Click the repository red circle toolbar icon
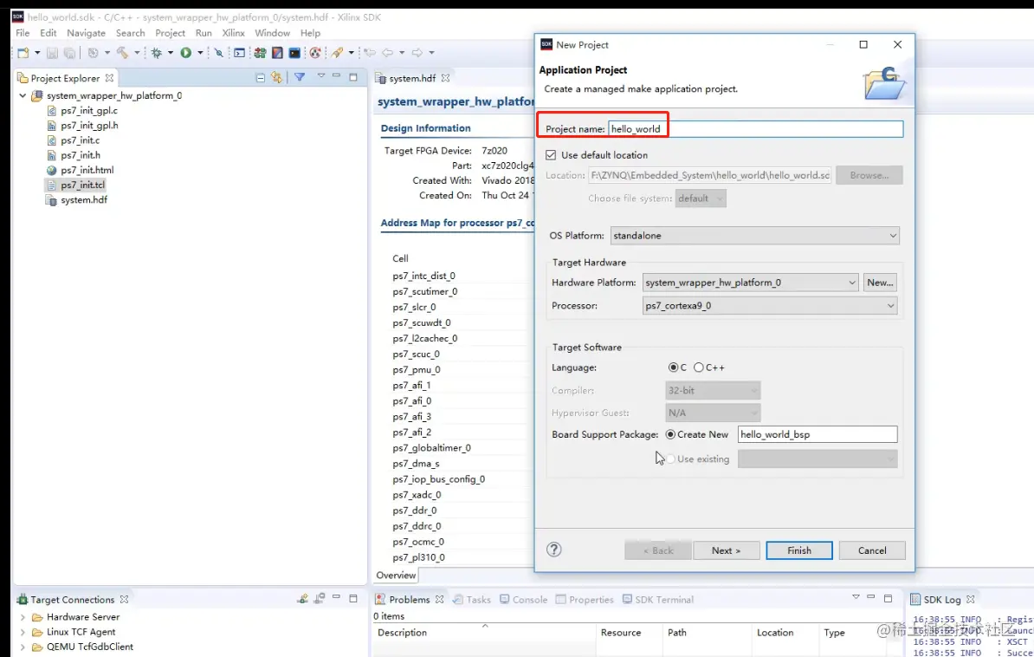 [315, 53]
